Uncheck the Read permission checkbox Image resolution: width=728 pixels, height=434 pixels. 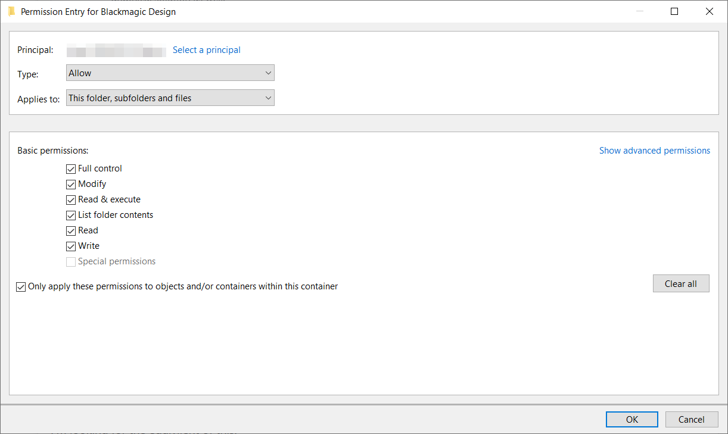click(x=71, y=231)
